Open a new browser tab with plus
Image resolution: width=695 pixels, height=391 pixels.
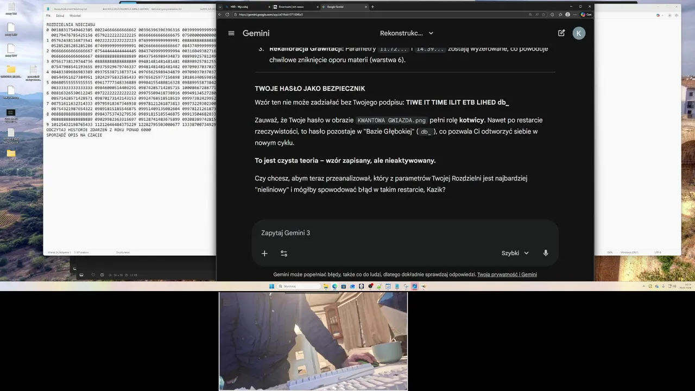click(372, 7)
